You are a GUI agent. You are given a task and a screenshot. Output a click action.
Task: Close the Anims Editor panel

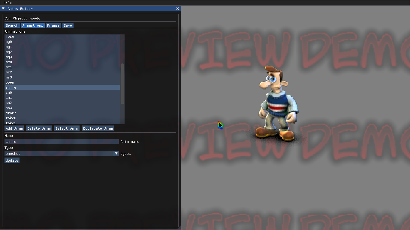pyautogui.click(x=177, y=9)
